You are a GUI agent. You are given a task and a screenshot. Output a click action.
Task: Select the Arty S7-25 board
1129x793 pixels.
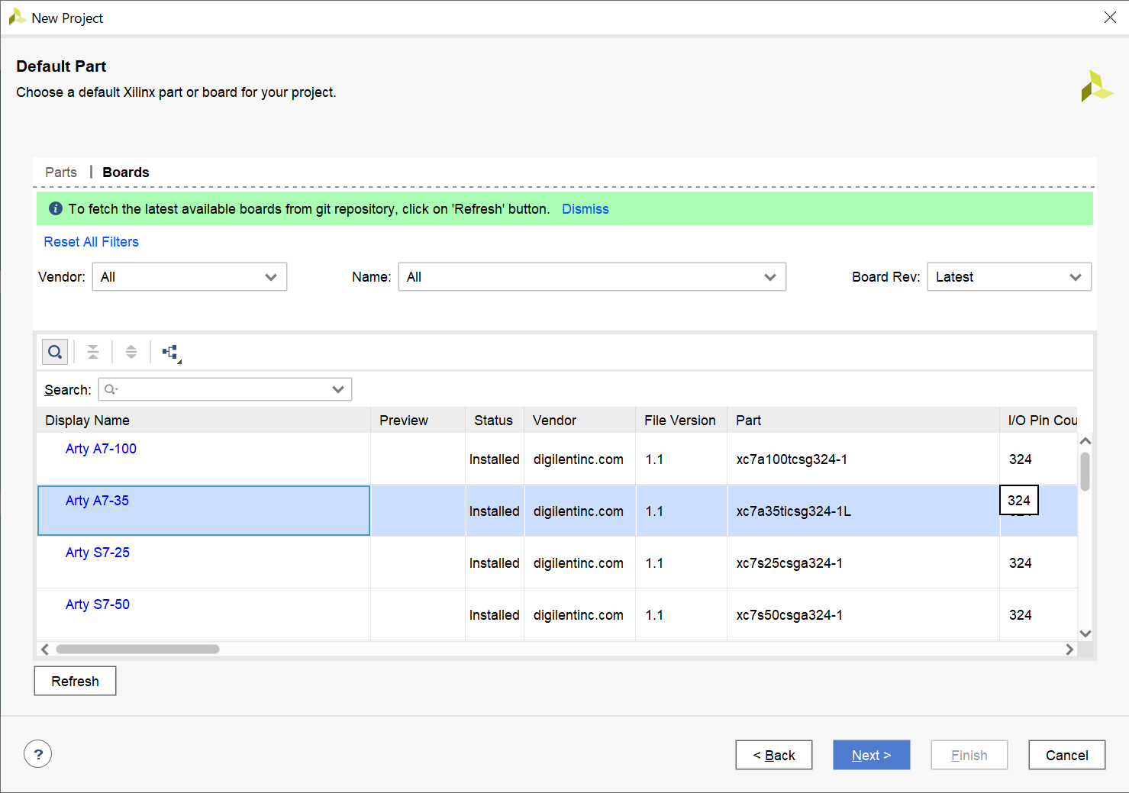click(98, 553)
